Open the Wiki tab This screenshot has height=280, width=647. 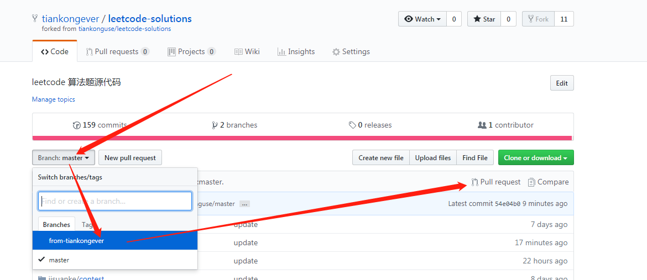coord(247,51)
